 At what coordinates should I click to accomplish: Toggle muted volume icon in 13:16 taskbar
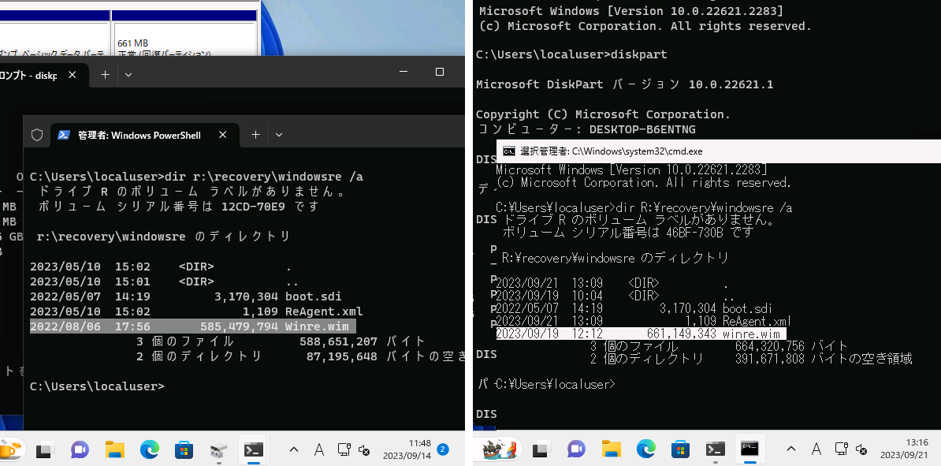click(862, 449)
